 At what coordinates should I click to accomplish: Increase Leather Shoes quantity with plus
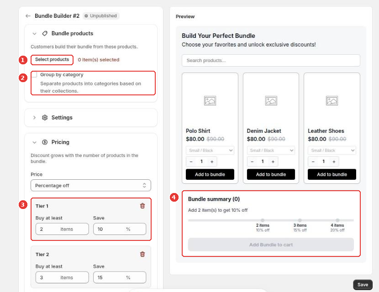click(334, 162)
